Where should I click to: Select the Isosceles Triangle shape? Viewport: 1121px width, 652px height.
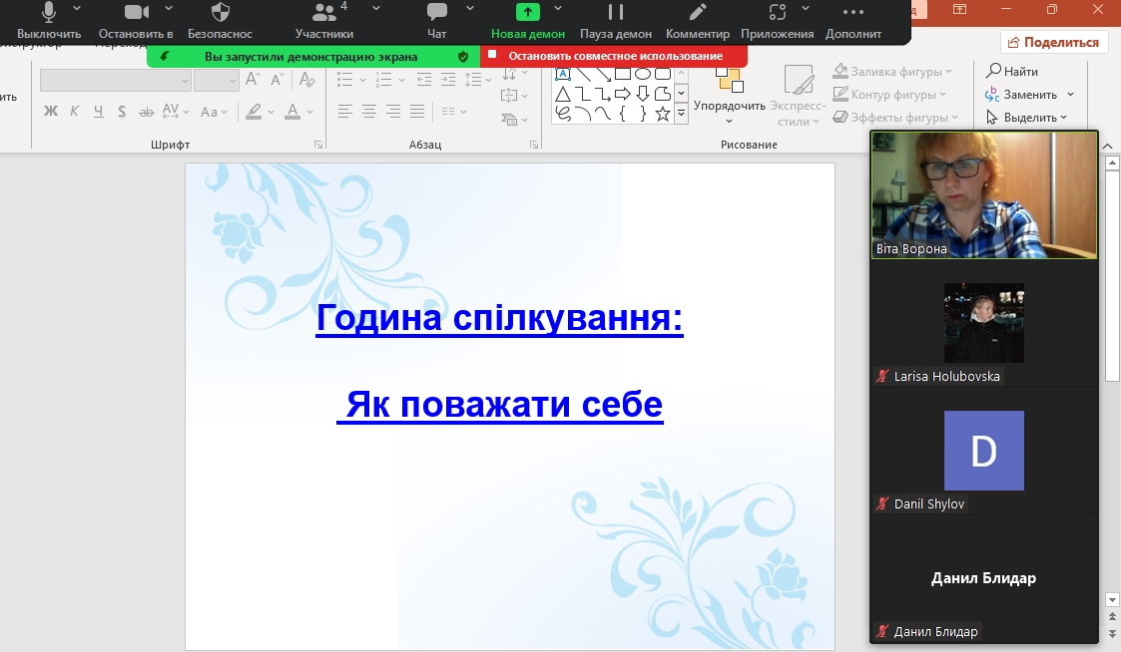click(563, 94)
